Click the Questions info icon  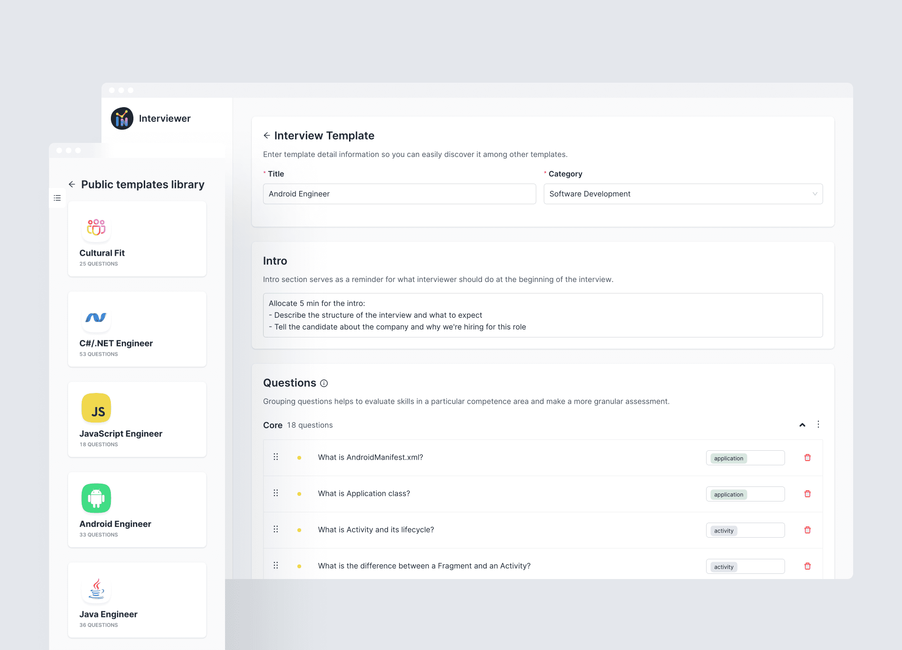(324, 384)
